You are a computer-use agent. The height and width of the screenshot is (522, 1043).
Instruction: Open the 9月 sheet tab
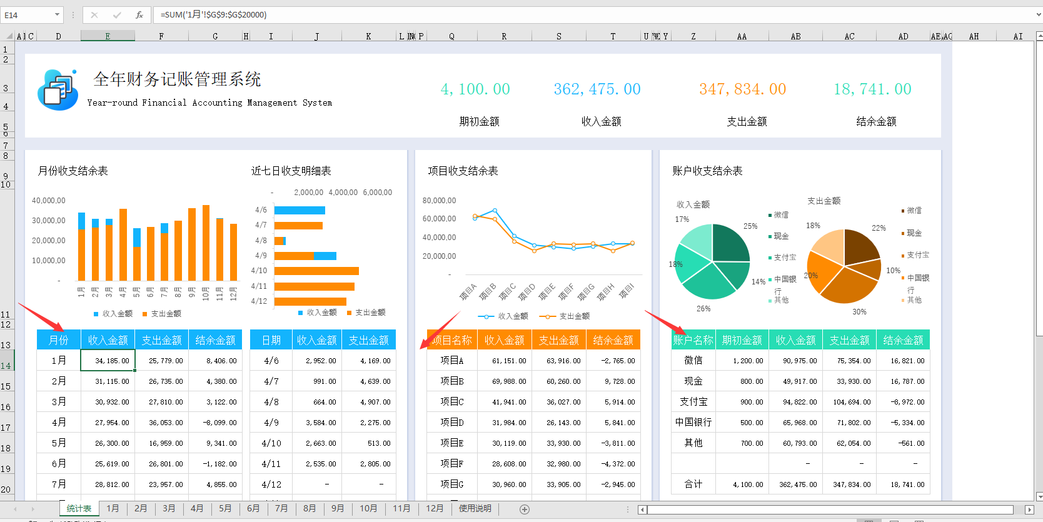338,508
